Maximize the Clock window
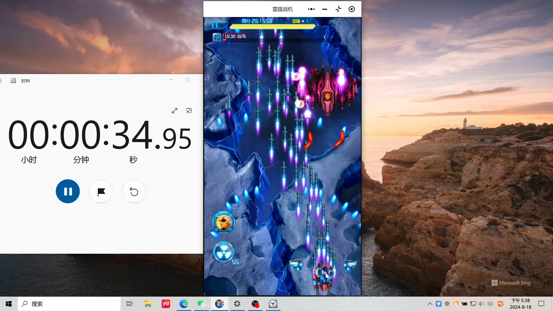553x311 pixels. tap(188, 80)
